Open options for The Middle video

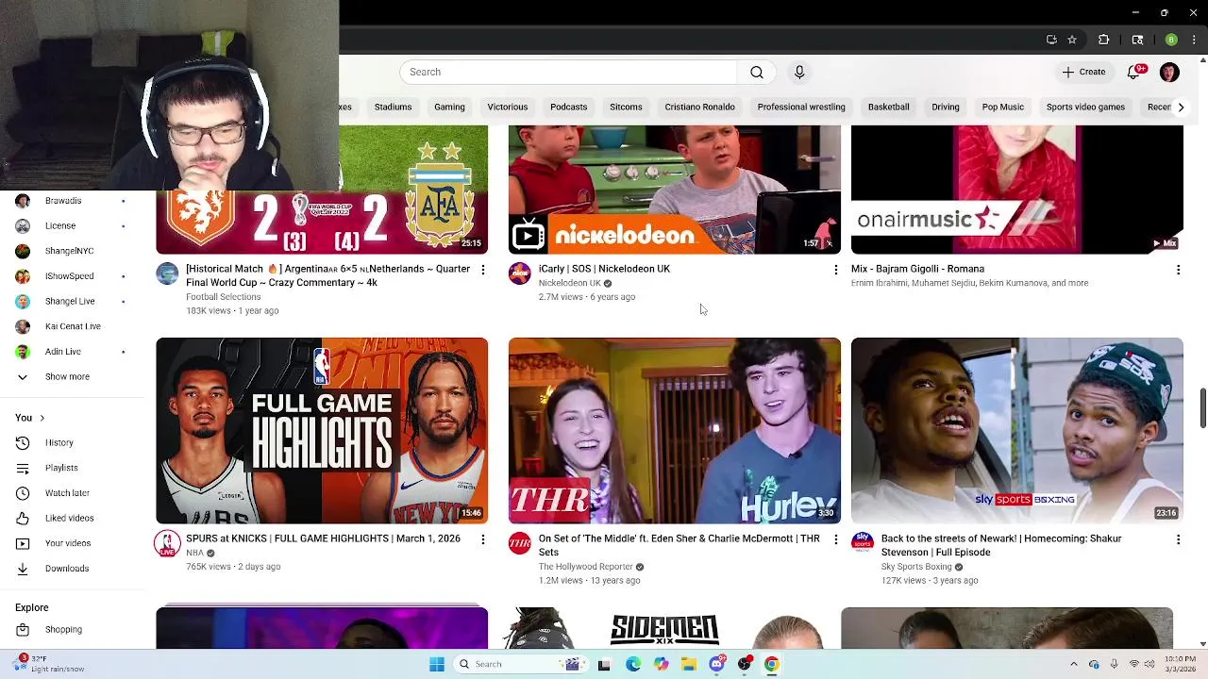(x=835, y=539)
